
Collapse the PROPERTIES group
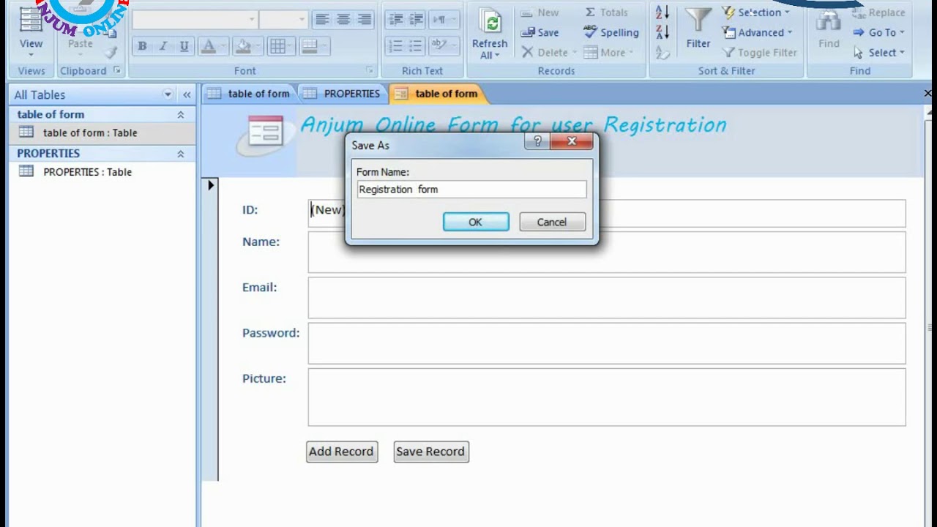click(181, 154)
